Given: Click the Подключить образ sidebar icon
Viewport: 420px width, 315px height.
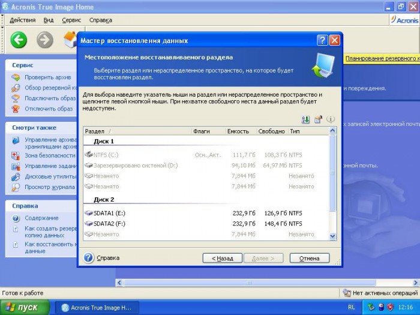Looking at the screenshot, I should click(16, 98).
